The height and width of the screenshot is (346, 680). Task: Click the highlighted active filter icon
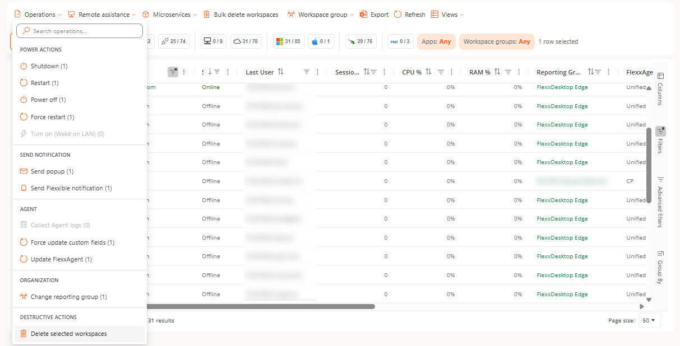click(173, 72)
